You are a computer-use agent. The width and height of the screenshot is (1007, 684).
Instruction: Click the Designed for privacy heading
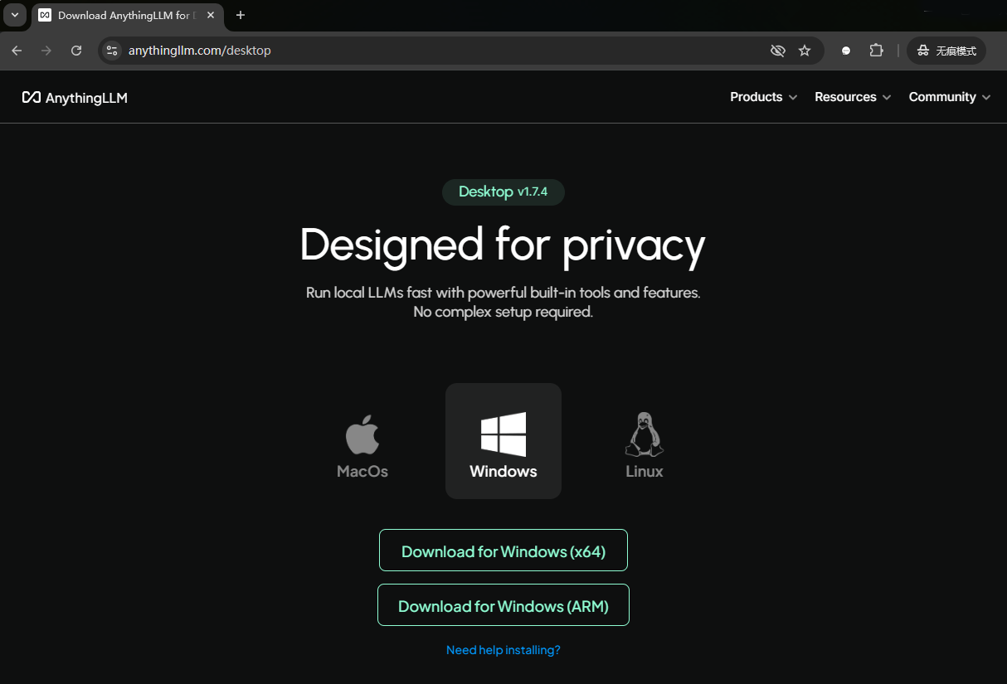coord(503,245)
